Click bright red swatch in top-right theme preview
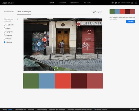This screenshot has height=111, width=139. pos(122,11)
